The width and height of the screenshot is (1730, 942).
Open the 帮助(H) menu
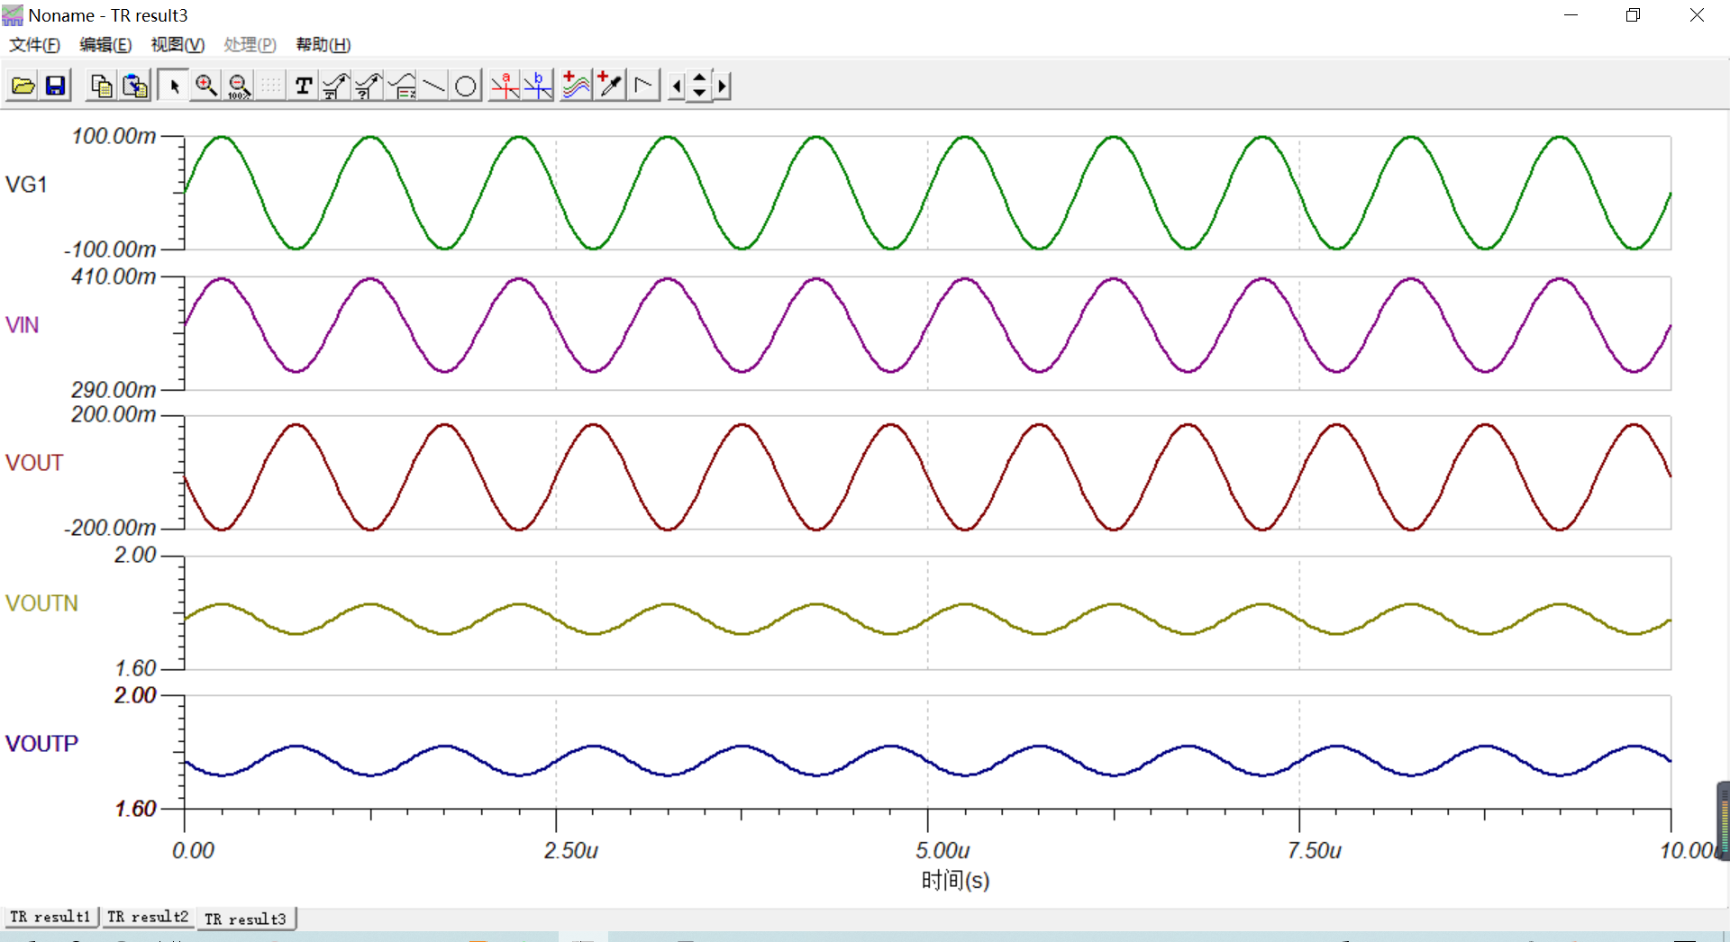(323, 45)
